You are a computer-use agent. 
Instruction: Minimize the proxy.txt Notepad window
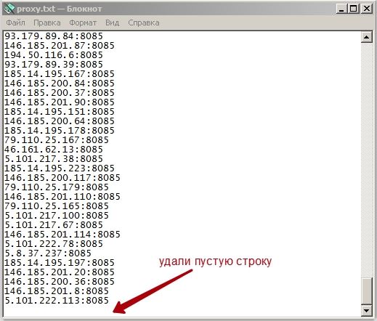[x=341, y=9]
